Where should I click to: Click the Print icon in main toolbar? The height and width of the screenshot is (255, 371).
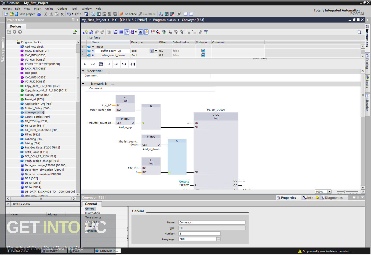pyautogui.click(x=39, y=14)
